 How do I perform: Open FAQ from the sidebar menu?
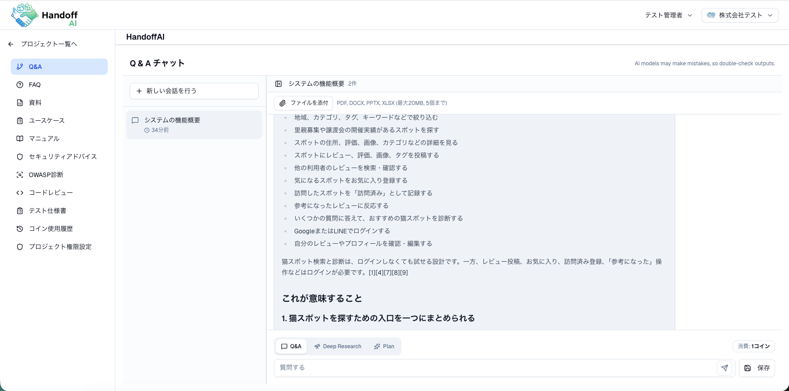[x=59, y=85]
